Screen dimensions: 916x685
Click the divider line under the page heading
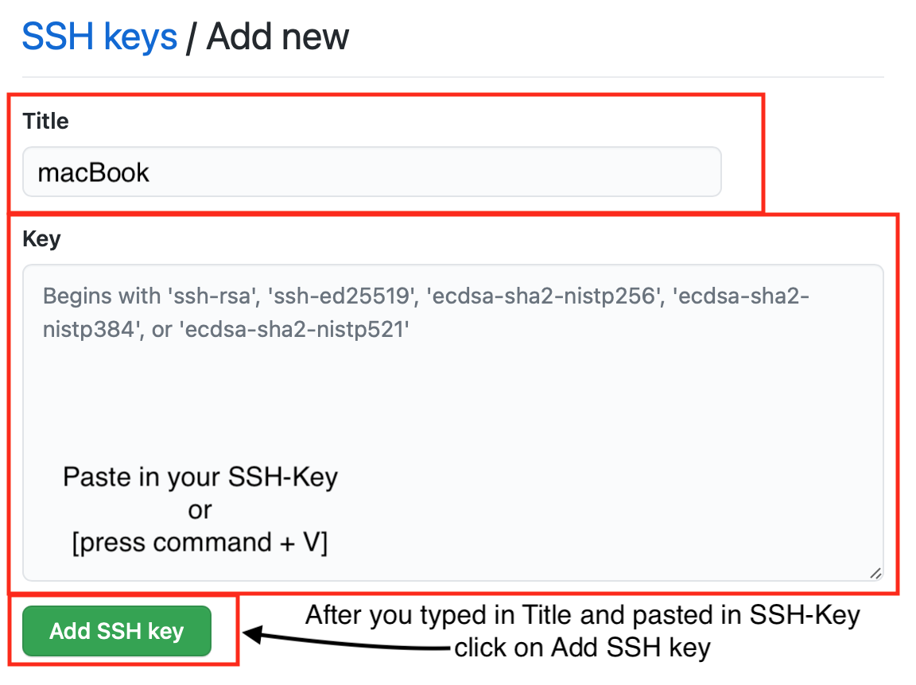pyautogui.click(x=452, y=76)
